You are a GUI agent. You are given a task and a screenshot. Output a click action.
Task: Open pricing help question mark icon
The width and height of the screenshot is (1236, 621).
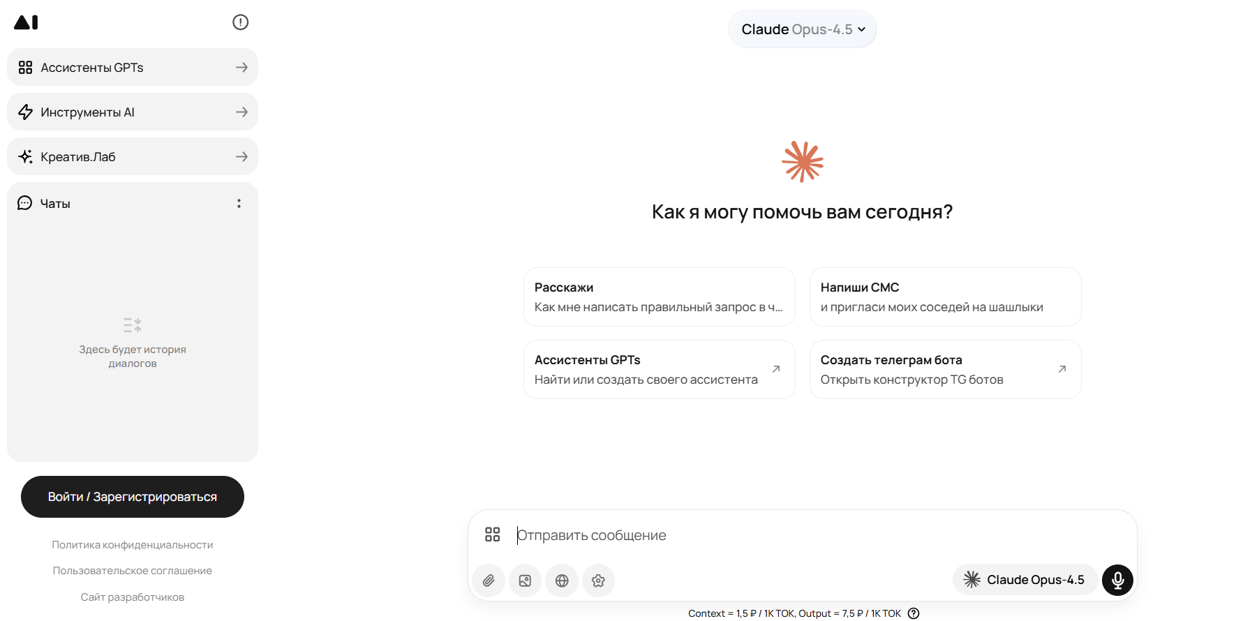(x=914, y=613)
